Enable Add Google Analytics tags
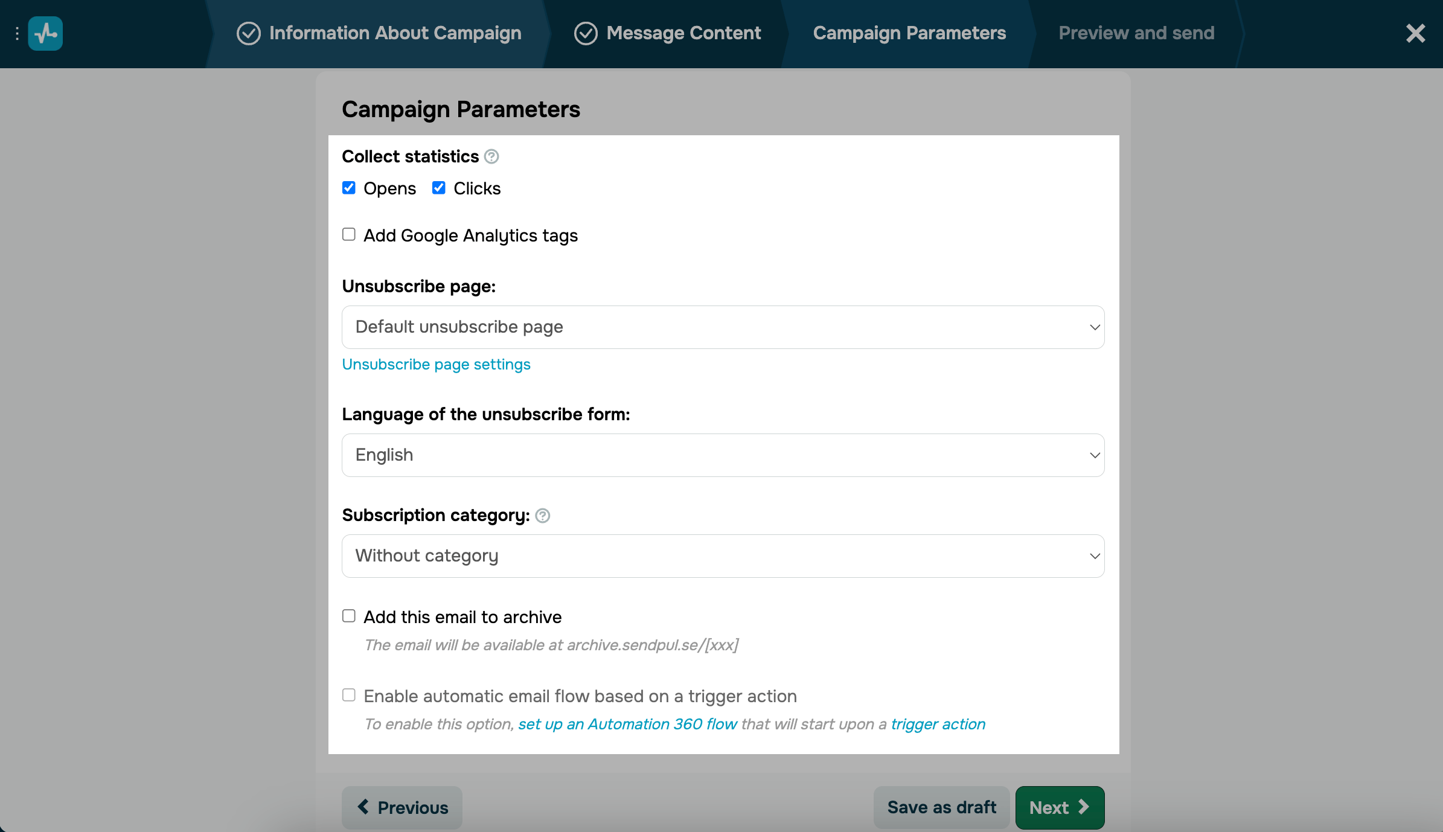This screenshot has height=832, width=1443. (x=349, y=234)
